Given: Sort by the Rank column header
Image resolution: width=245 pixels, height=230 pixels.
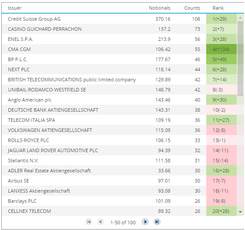Looking at the screenshot, I should (218, 8).
